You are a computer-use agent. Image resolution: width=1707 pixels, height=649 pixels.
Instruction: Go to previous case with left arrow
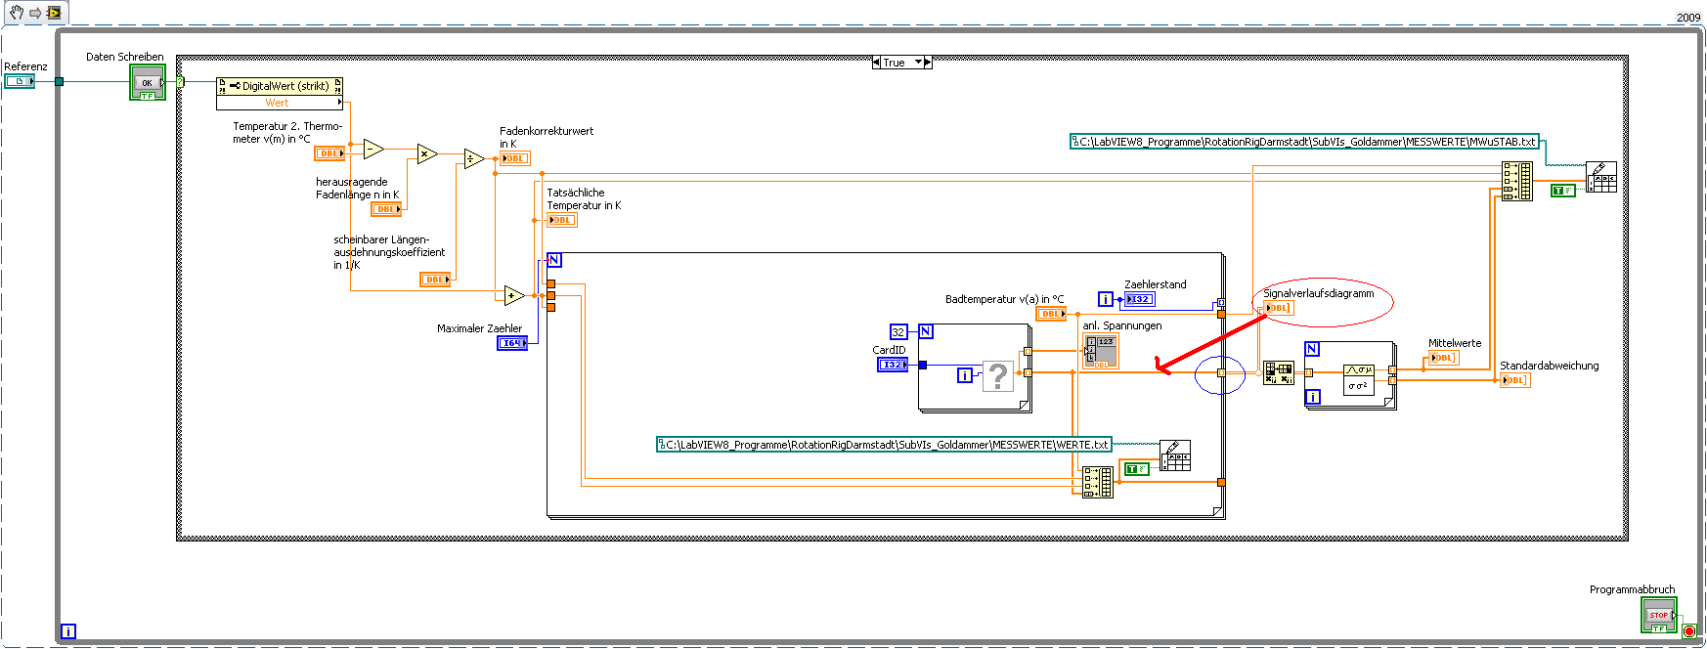pyautogui.click(x=876, y=63)
